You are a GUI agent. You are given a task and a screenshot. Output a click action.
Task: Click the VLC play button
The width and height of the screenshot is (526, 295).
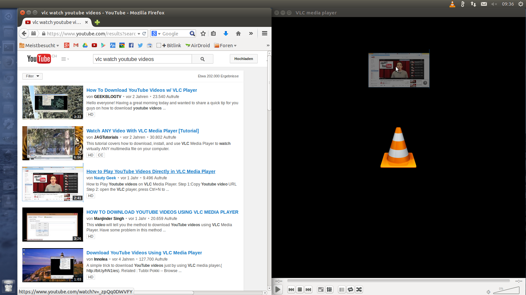[278, 289]
